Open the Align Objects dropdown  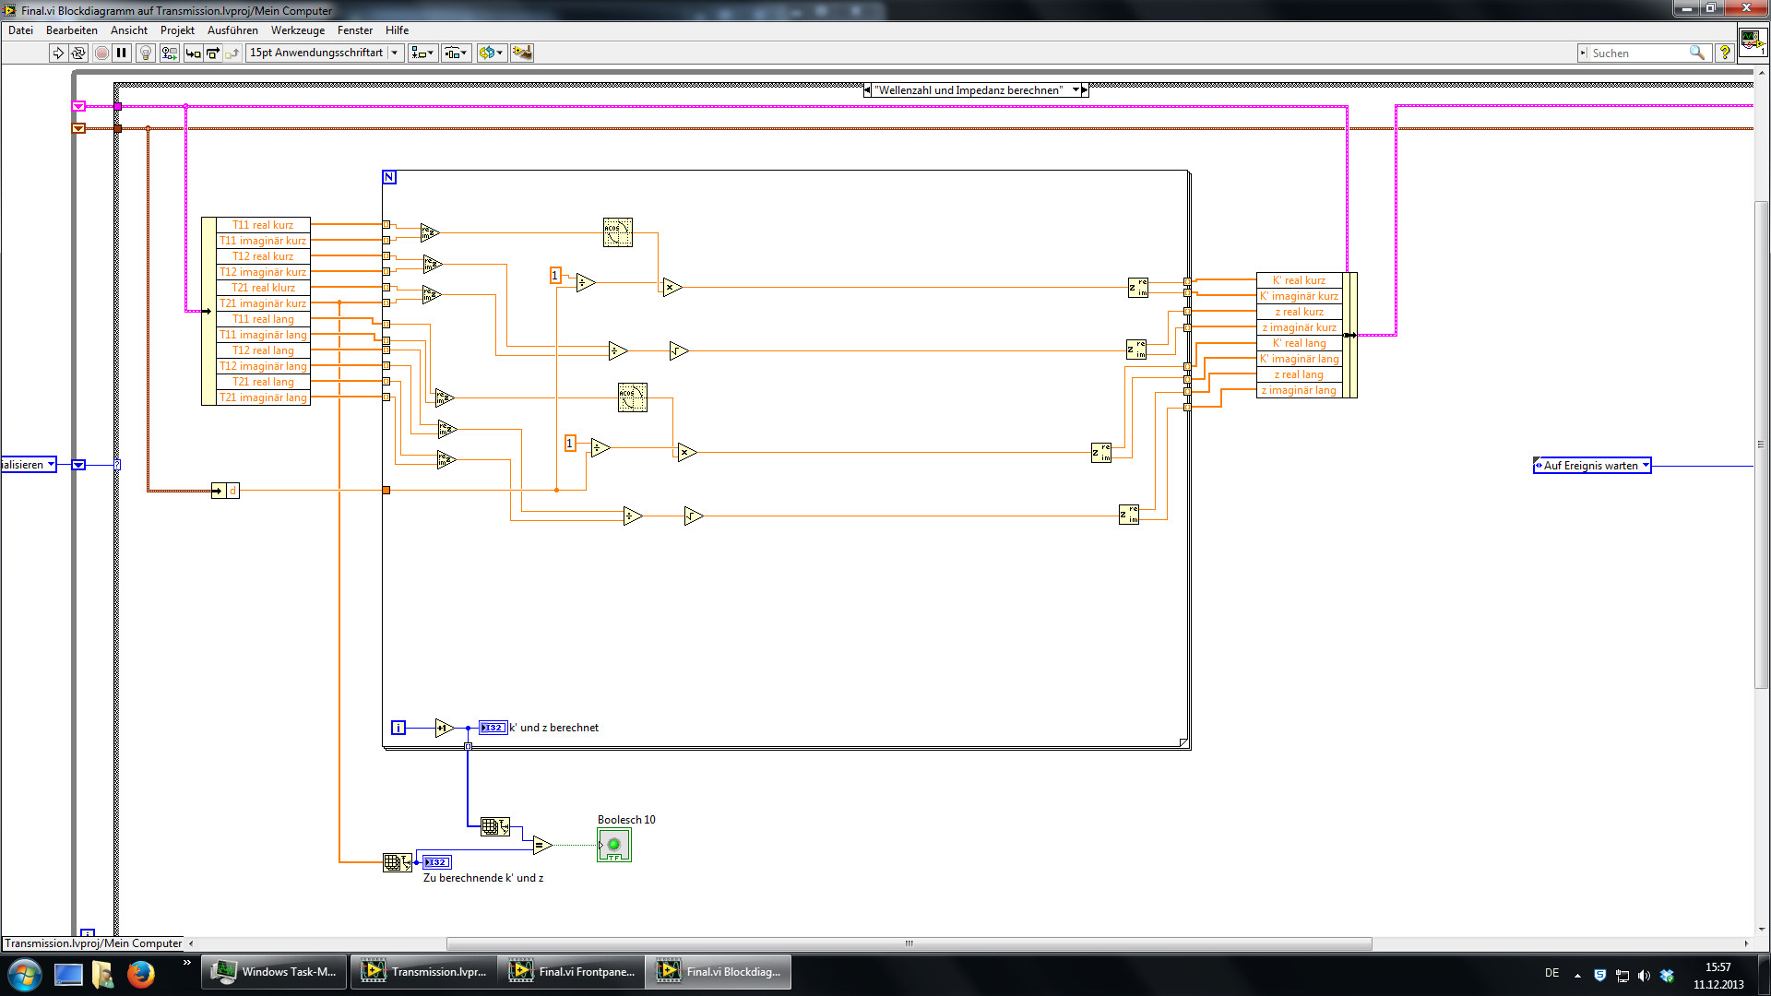(x=422, y=53)
